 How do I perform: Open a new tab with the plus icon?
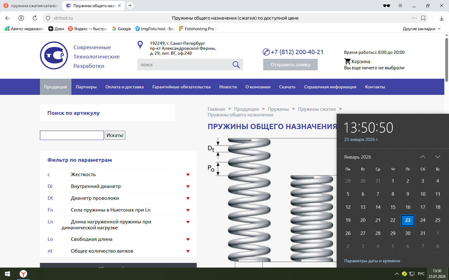point(130,6)
